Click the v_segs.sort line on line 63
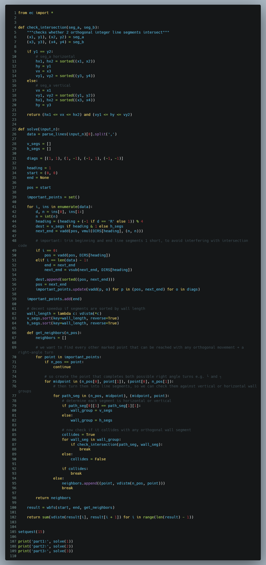The width and height of the screenshot is (266, 565). point(73,318)
